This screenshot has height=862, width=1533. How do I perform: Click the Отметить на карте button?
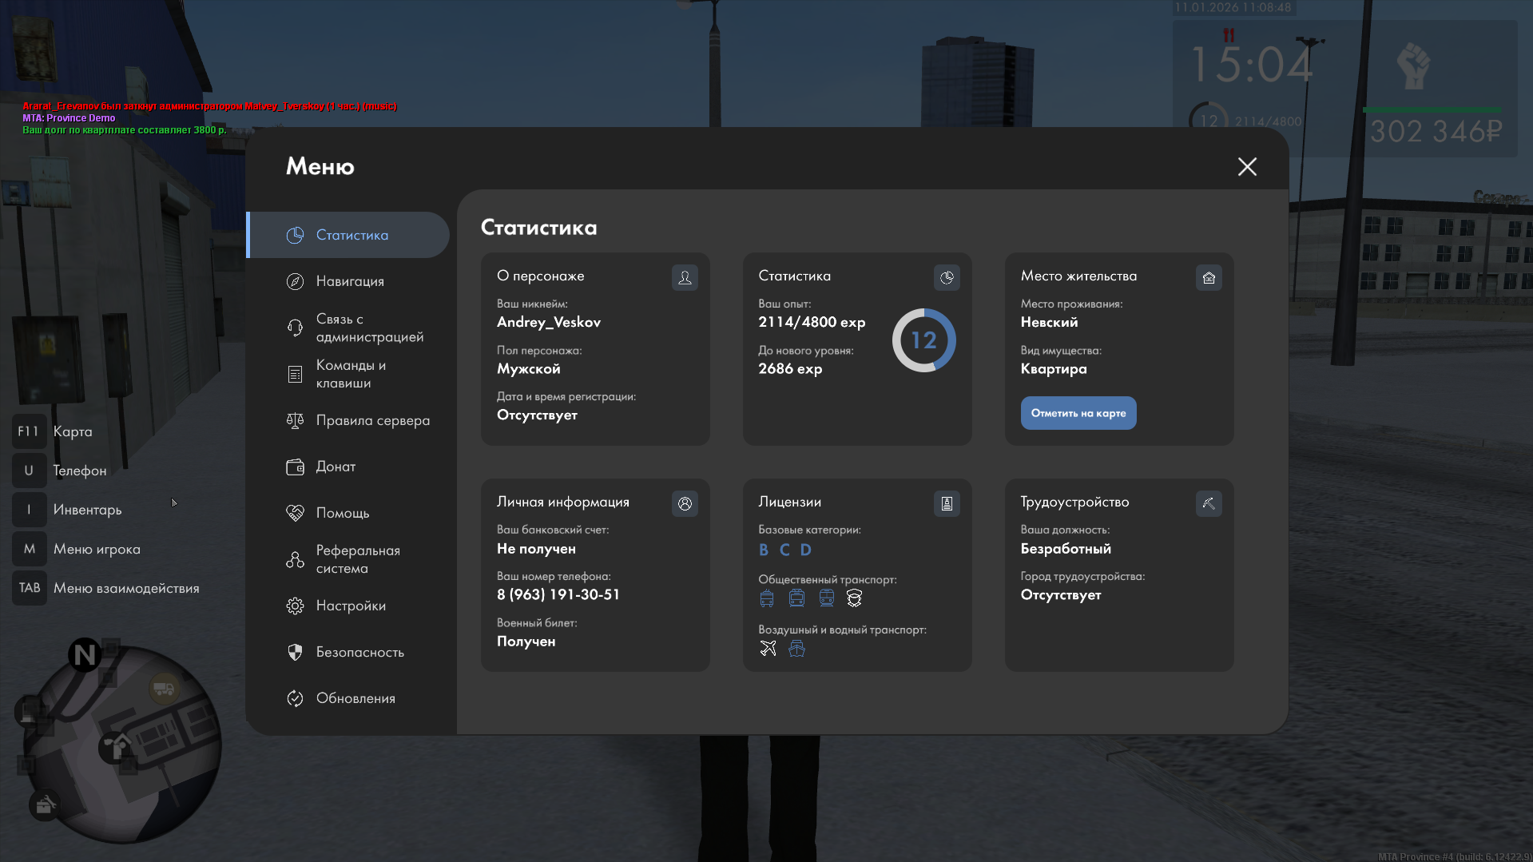(1078, 413)
